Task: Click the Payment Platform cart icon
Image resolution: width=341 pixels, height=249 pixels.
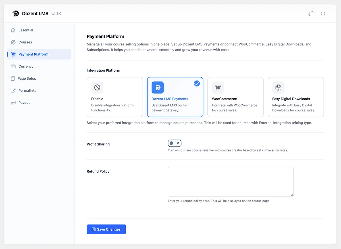Action: (x=13, y=54)
